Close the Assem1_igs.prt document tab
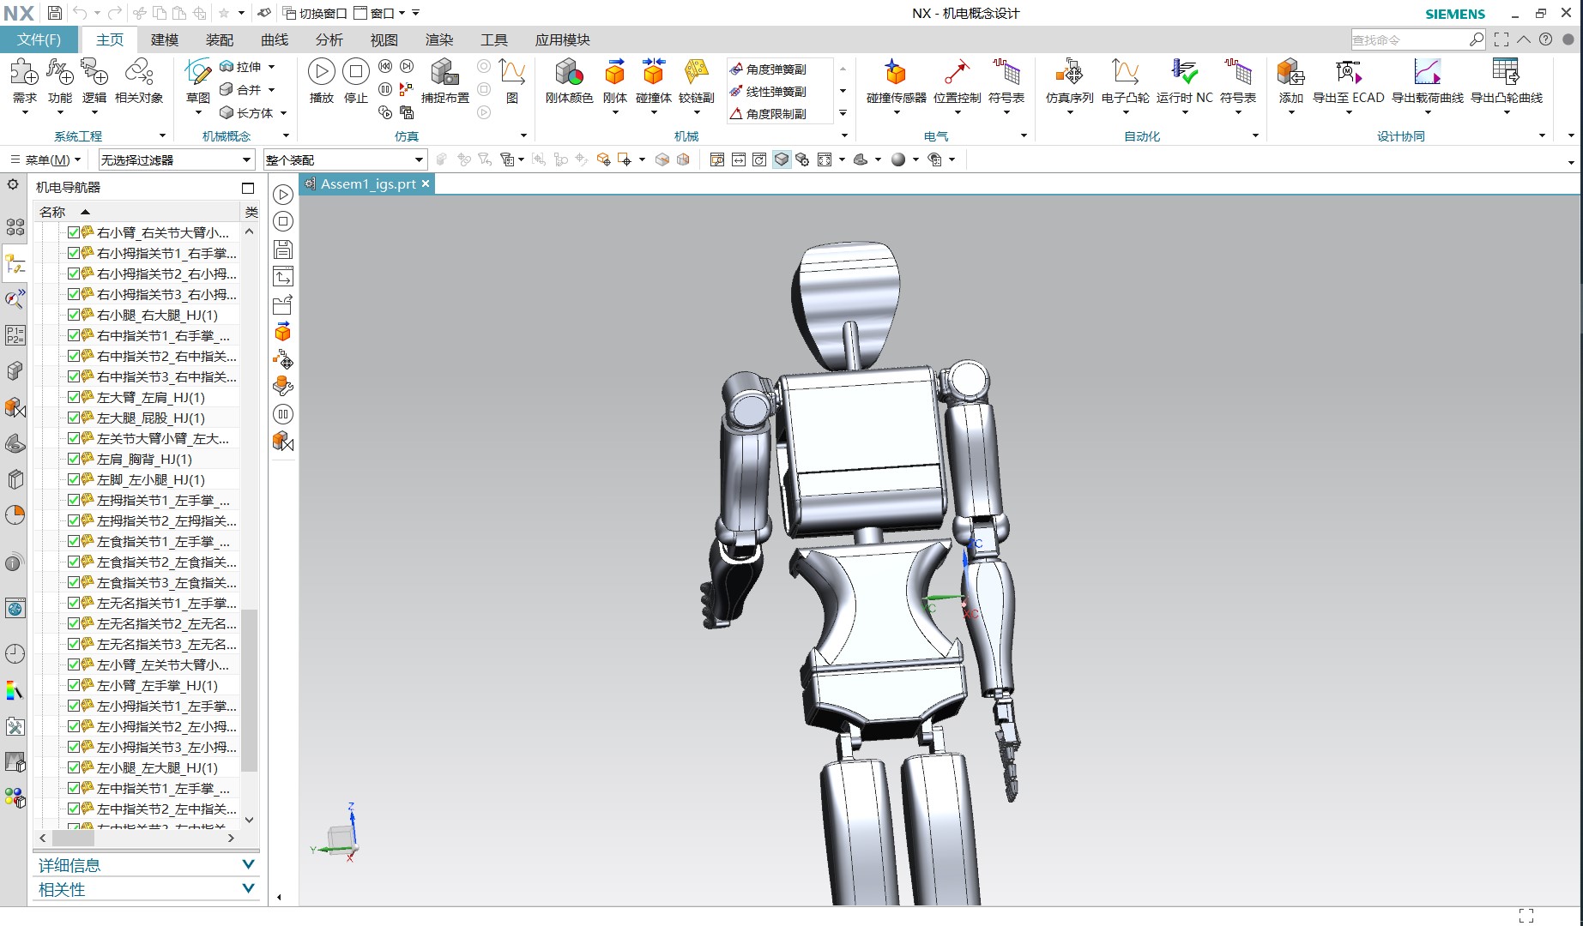This screenshot has height=926, width=1583. click(x=425, y=183)
